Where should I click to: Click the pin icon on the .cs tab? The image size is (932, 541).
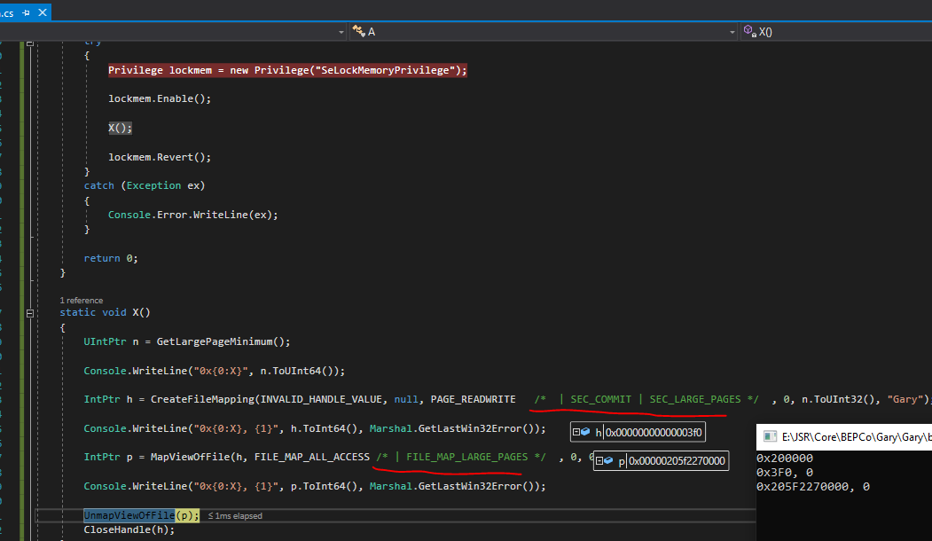(26, 12)
